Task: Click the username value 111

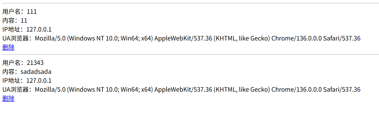Action: [32, 12]
